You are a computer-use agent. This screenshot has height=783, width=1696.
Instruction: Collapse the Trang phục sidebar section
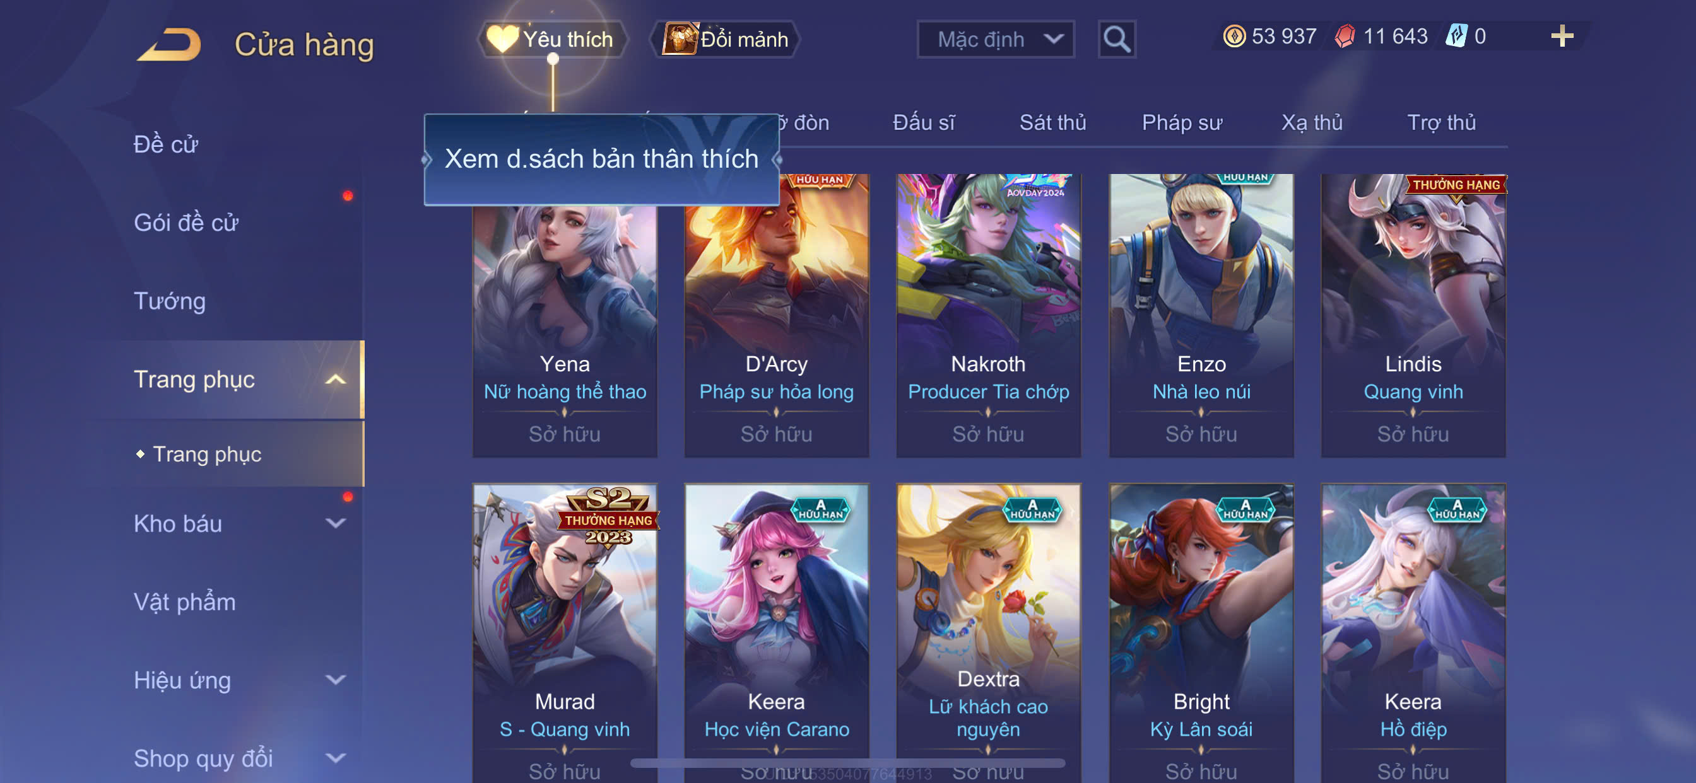[336, 380]
